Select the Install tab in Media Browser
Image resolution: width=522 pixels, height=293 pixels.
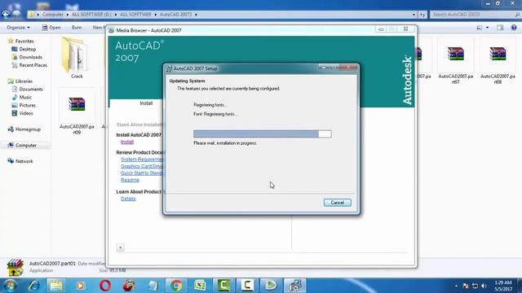tap(146, 103)
